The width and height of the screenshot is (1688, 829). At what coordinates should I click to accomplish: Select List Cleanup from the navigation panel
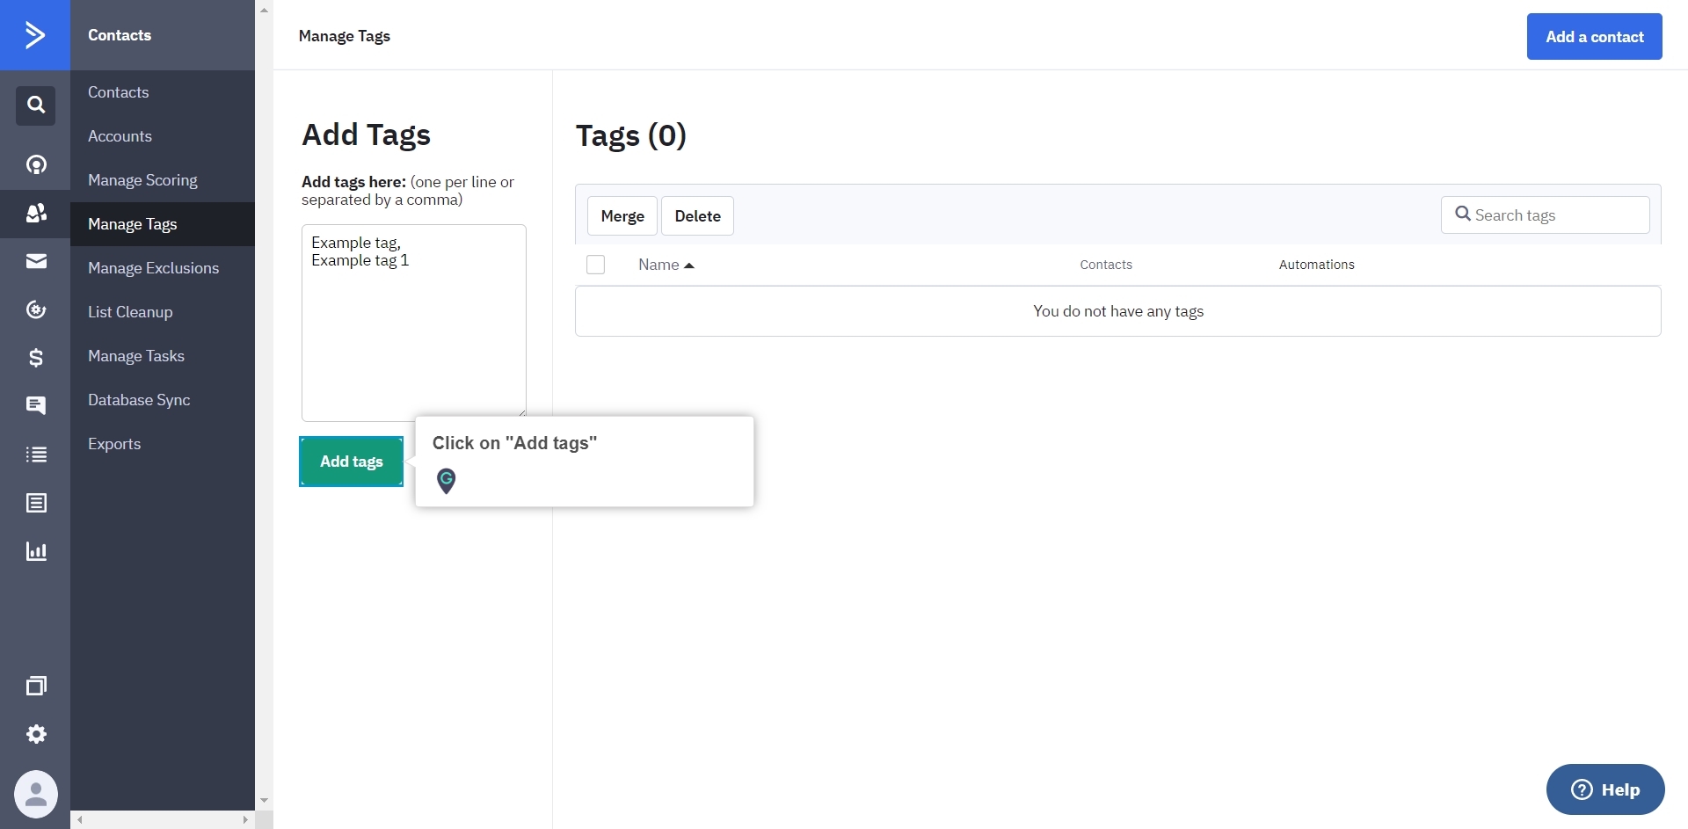pyautogui.click(x=130, y=311)
